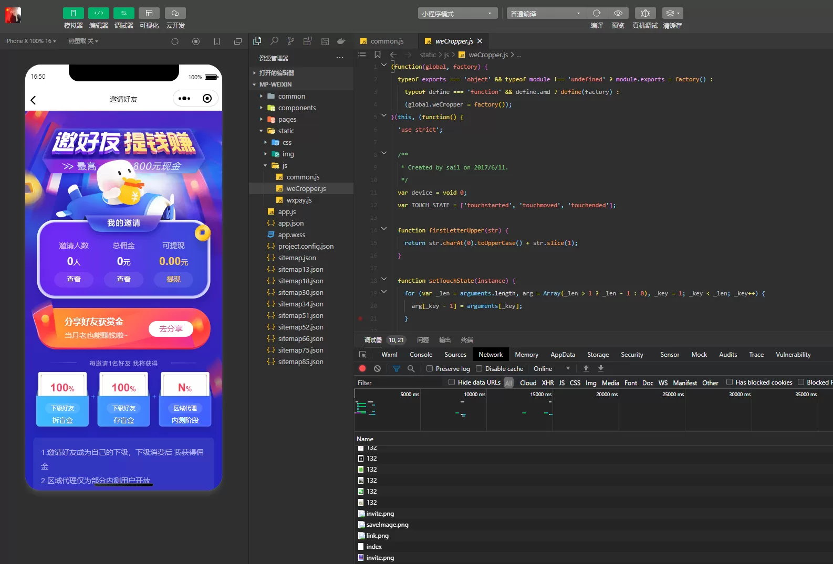Open the Online throttling dropdown
833x564 pixels.
[x=551, y=369]
